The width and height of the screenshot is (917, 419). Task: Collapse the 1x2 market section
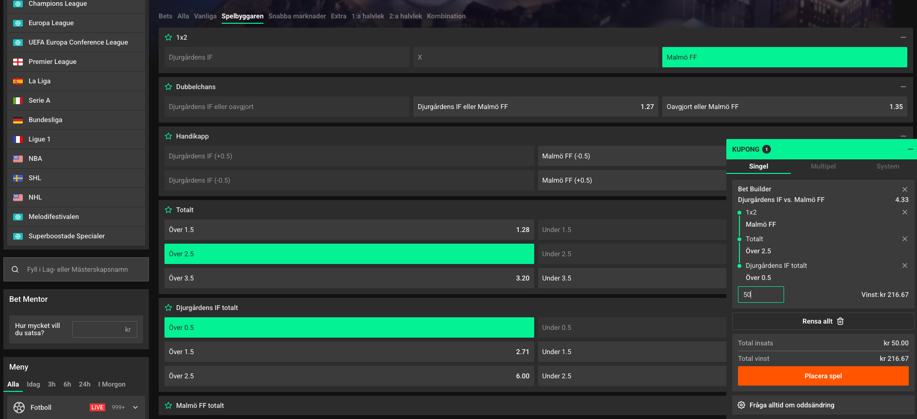pos(903,37)
